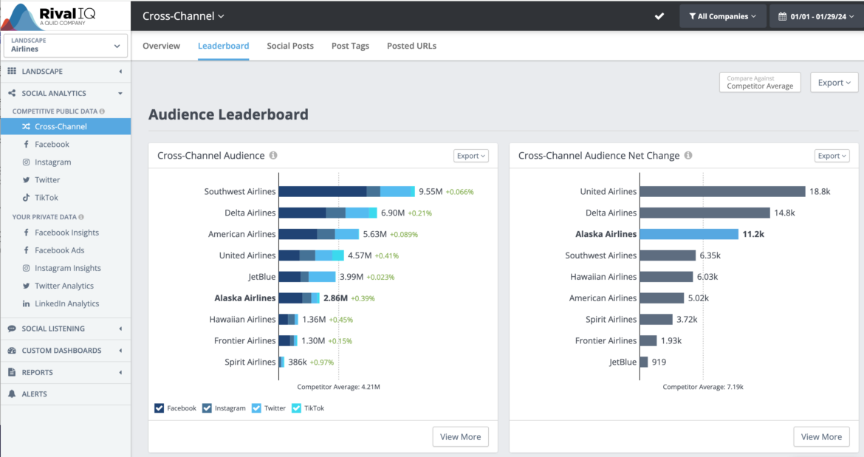Open Twitter competitive public data
Viewport: 864px width, 457px height.
coord(47,179)
